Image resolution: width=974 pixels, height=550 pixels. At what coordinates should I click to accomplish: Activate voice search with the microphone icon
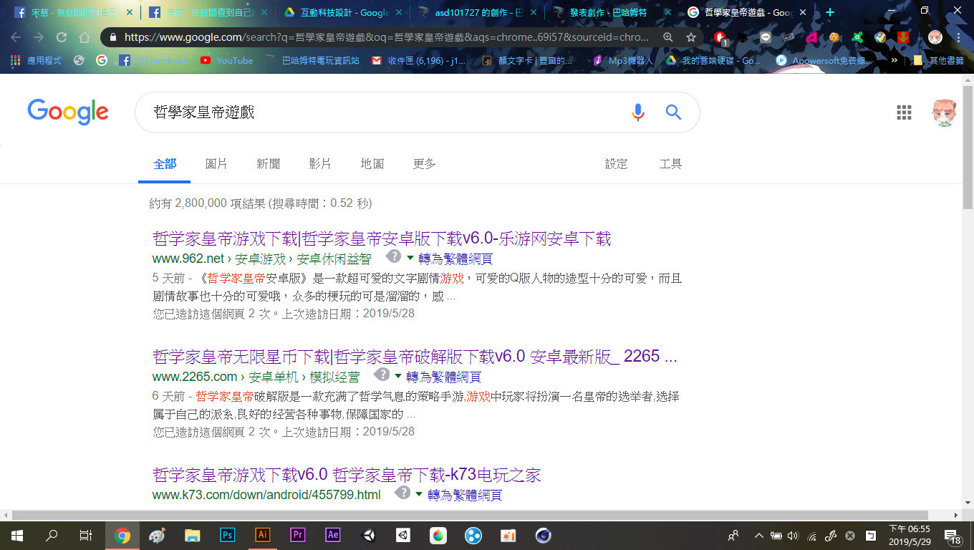637,112
